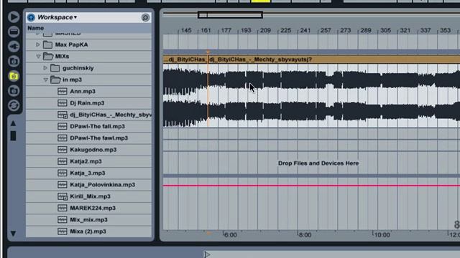Select Mix_mix.mp3 file
Image resolution: width=460 pixels, height=258 pixels.
tap(89, 220)
